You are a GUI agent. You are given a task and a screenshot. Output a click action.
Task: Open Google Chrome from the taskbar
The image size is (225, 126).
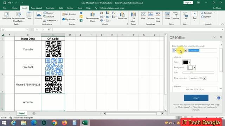click(54, 123)
